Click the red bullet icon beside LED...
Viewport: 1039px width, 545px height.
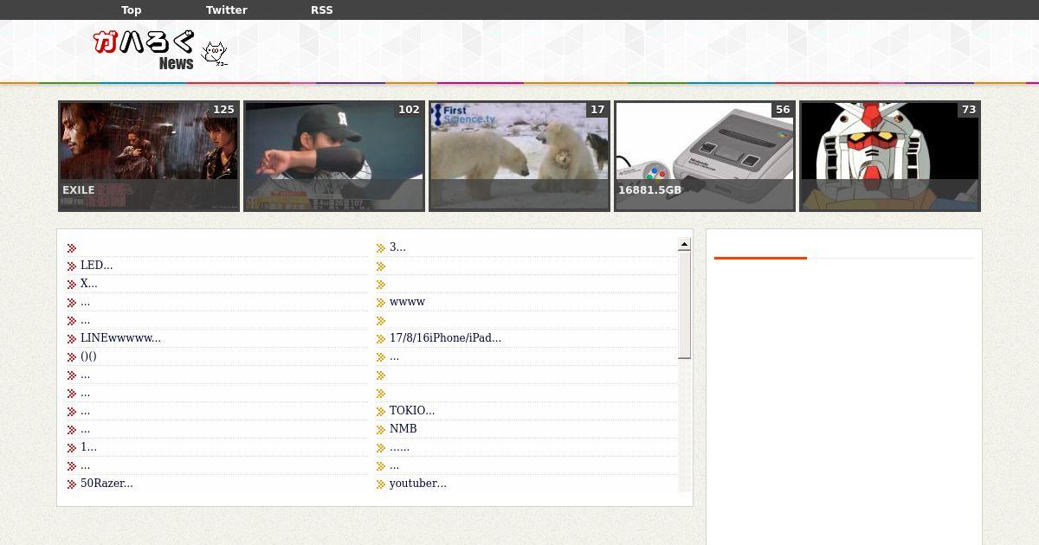pos(72,266)
